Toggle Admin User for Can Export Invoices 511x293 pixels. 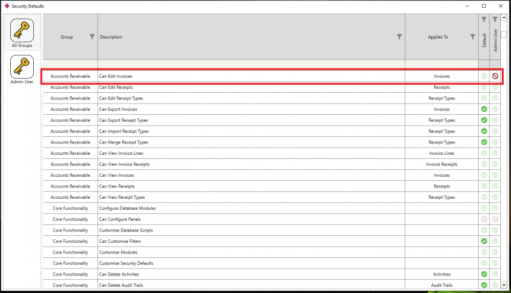pos(495,109)
